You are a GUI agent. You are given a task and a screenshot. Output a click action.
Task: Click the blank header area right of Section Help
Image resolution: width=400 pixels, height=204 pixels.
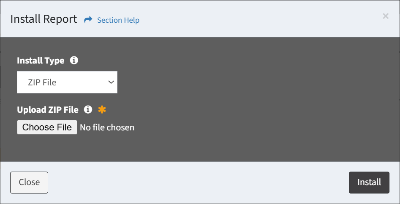tap(255, 19)
